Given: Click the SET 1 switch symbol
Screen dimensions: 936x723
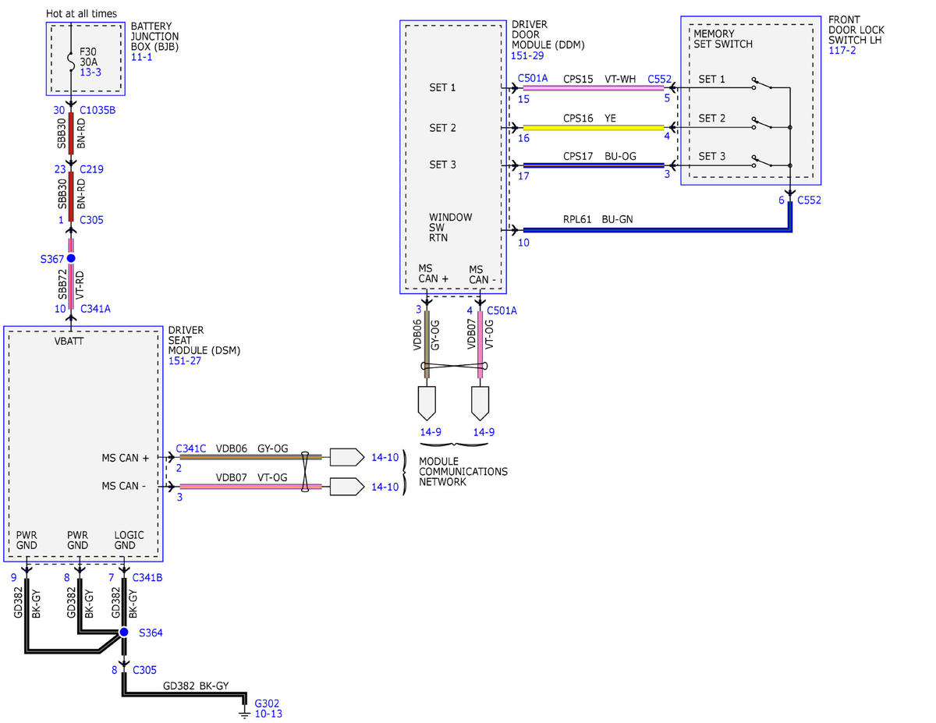Looking at the screenshot, I should (763, 84).
